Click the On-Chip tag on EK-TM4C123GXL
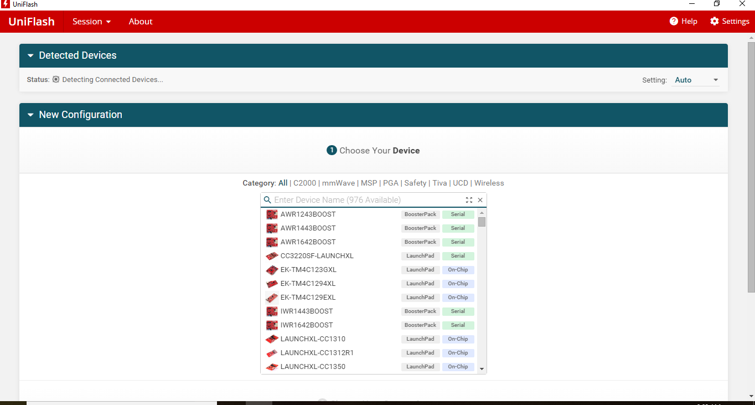 point(458,270)
